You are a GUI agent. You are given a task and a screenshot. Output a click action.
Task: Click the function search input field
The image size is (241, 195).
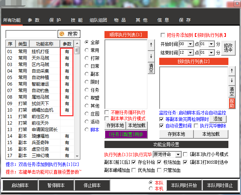(x=31, y=34)
